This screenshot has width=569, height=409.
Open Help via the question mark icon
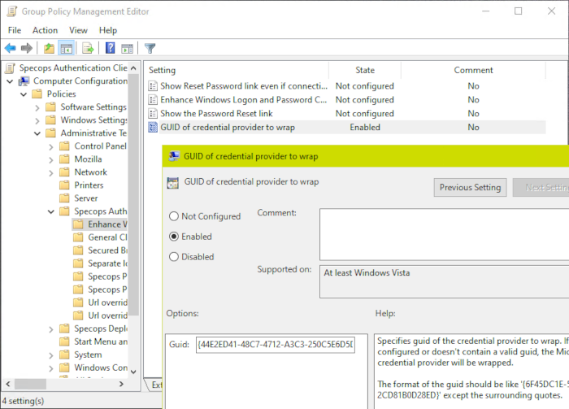(109, 48)
